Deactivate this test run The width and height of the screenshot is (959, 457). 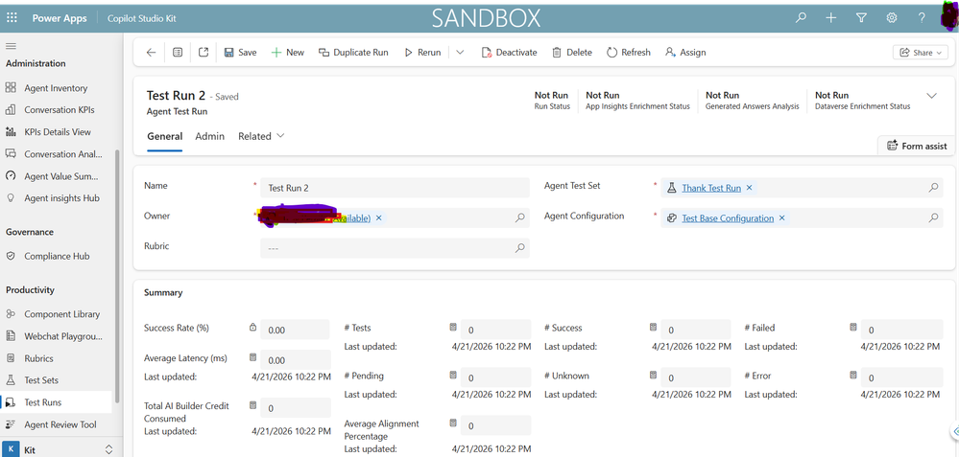[x=509, y=53]
